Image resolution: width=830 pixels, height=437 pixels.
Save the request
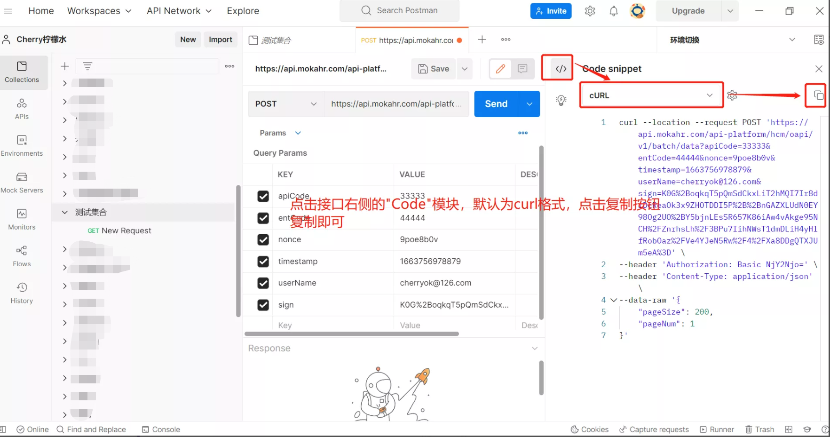point(434,69)
